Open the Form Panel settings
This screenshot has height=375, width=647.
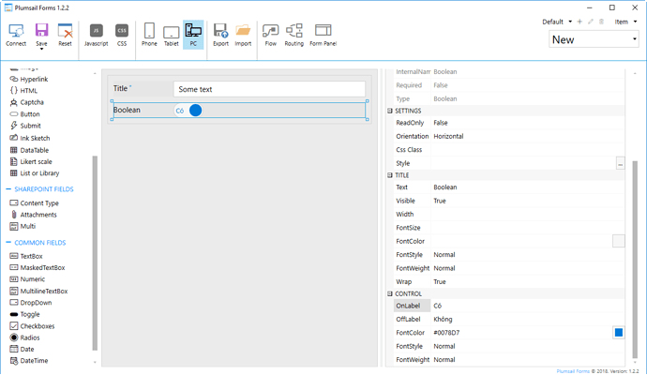click(x=323, y=35)
